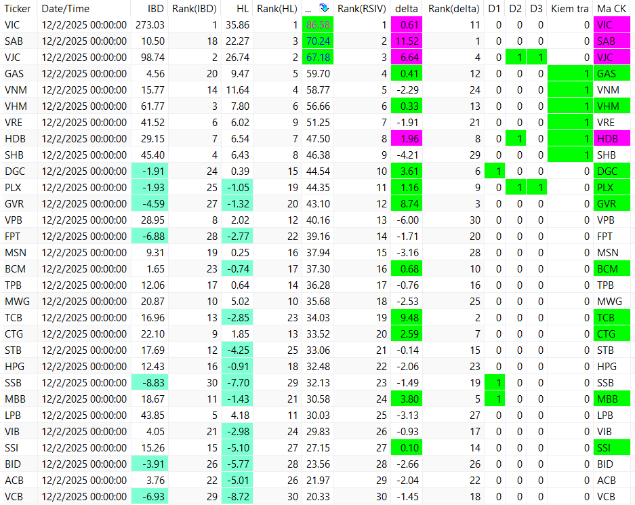Click the IBD column header

coord(155,9)
